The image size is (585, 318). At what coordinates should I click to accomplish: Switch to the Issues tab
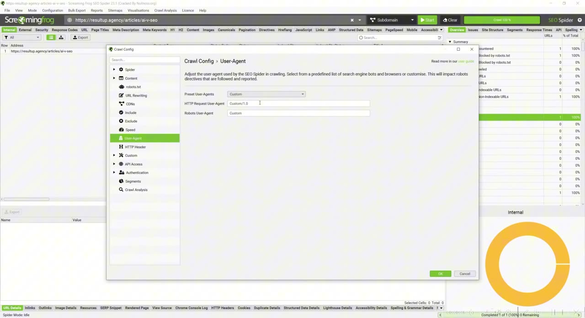(473, 30)
